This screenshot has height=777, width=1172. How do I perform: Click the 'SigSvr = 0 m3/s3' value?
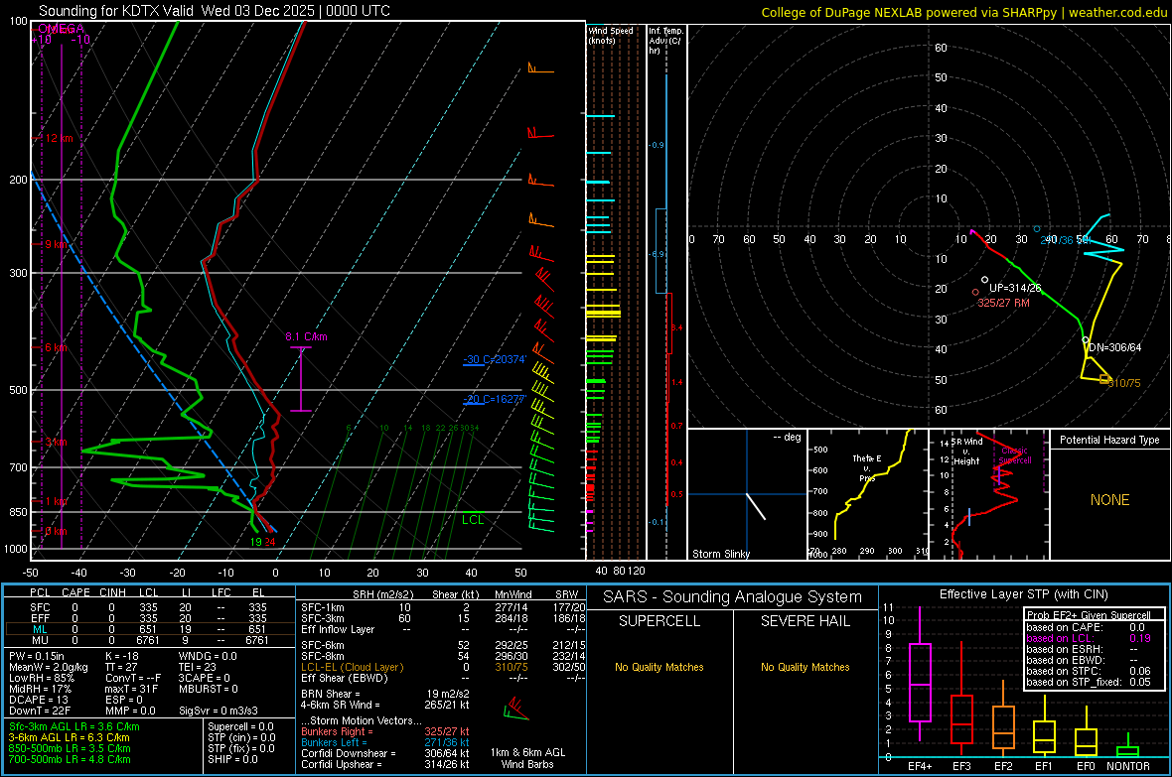point(219,711)
